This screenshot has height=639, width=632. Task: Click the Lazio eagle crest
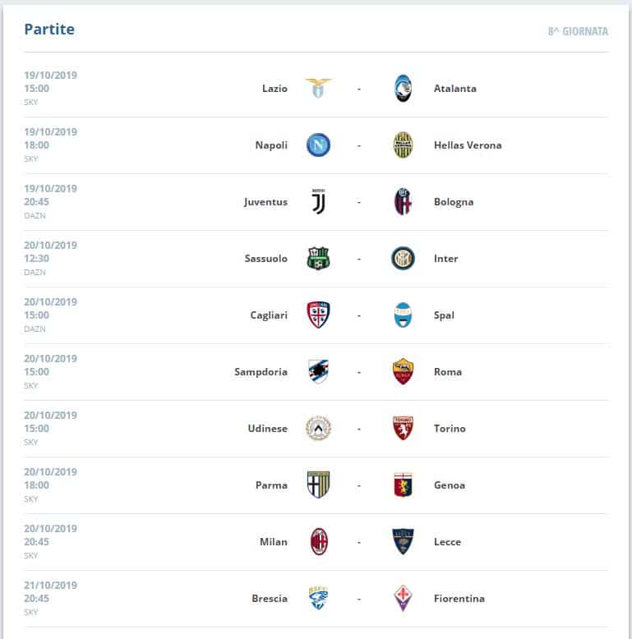[318, 88]
